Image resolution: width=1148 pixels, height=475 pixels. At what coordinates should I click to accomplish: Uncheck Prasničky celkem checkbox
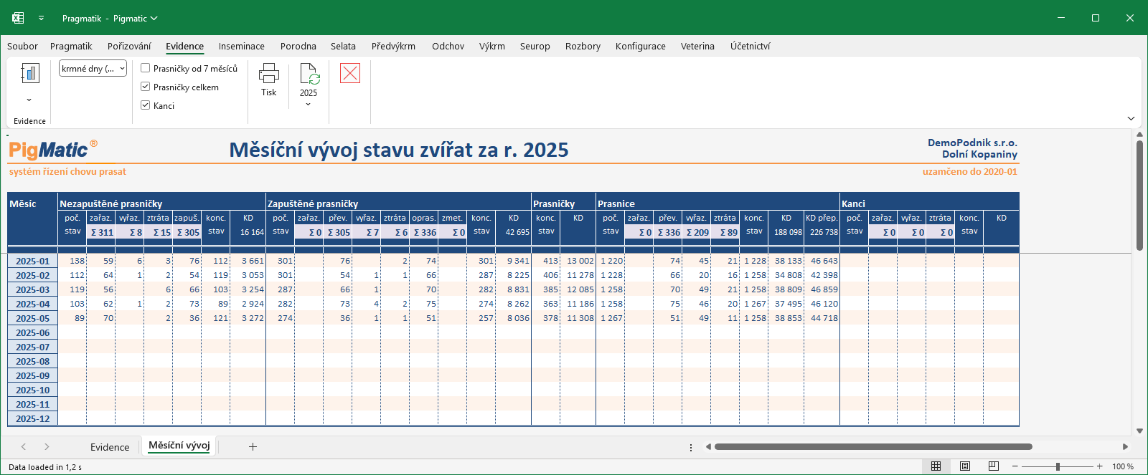coord(146,87)
